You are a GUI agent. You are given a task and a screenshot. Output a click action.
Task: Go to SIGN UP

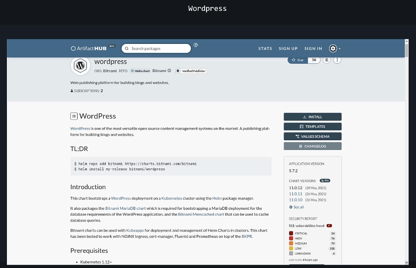coord(288,48)
